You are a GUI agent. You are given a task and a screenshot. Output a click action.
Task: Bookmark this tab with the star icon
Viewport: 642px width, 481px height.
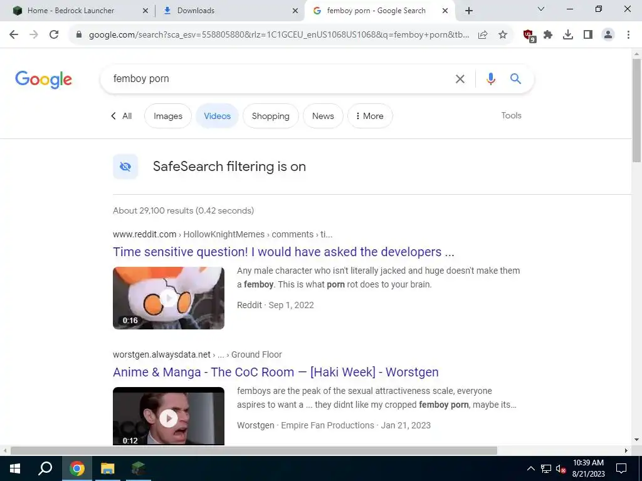pos(503,35)
